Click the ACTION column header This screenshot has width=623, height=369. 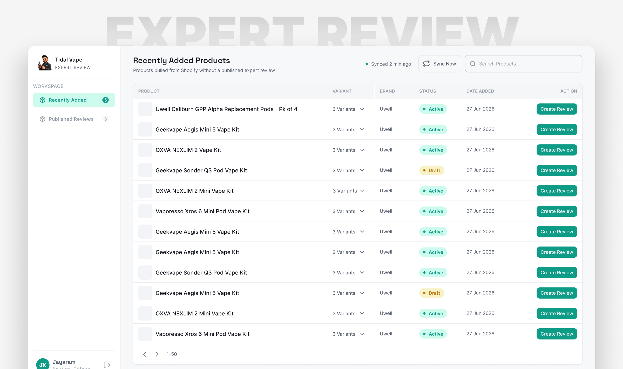pos(568,91)
